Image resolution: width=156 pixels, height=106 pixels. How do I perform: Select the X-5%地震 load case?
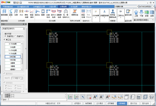pos(13,44)
